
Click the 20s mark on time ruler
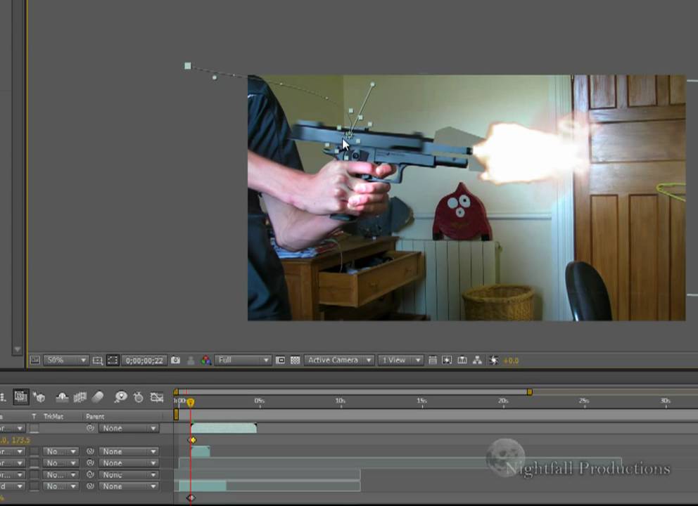point(503,401)
